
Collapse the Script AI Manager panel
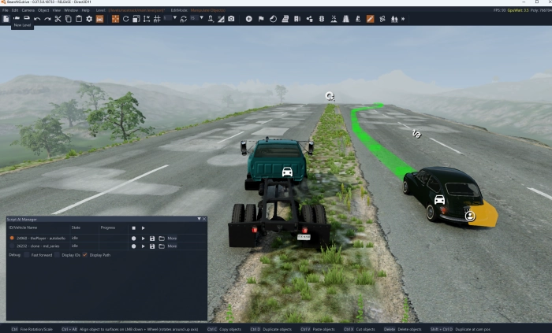point(199,219)
